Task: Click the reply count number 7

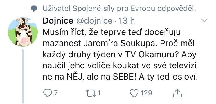Action: pos(55,93)
